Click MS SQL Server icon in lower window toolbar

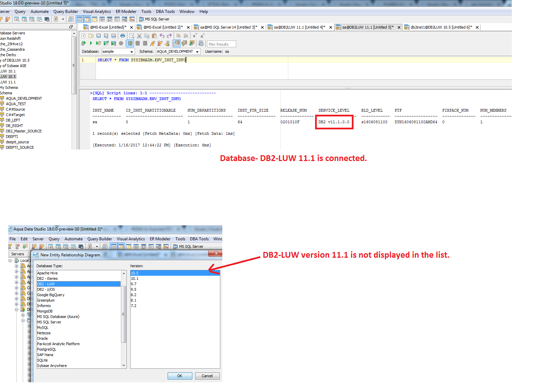click(175, 246)
